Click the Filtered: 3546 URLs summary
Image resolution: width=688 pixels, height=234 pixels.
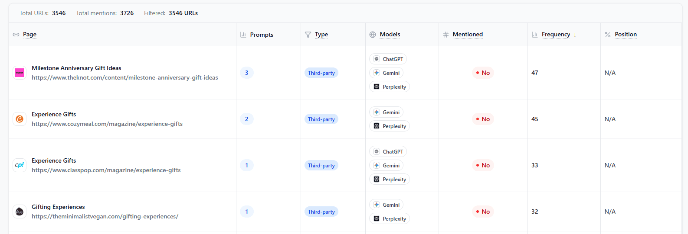pyautogui.click(x=171, y=13)
